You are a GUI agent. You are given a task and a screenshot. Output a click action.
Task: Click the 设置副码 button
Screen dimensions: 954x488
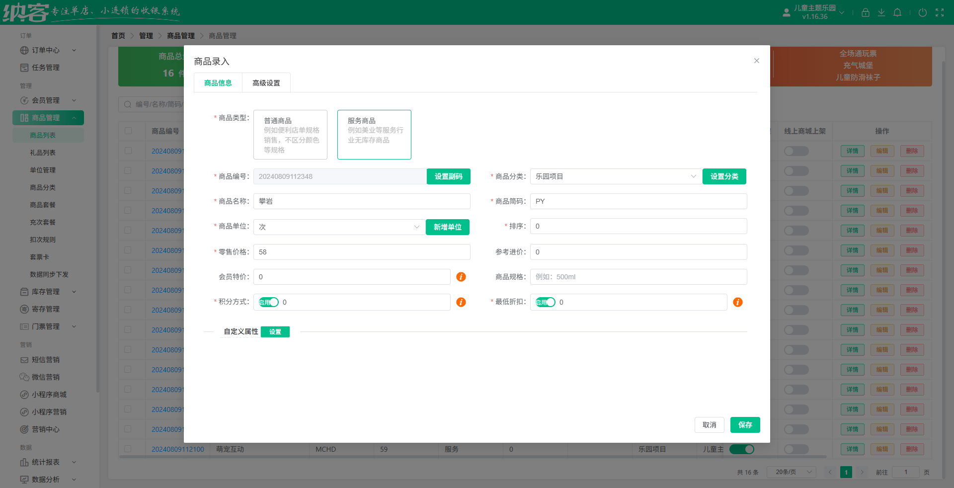tap(449, 176)
